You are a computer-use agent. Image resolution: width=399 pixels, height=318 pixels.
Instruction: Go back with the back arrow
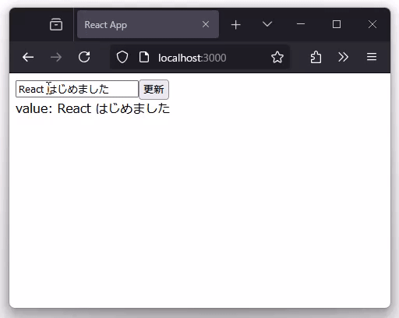coord(28,57)
